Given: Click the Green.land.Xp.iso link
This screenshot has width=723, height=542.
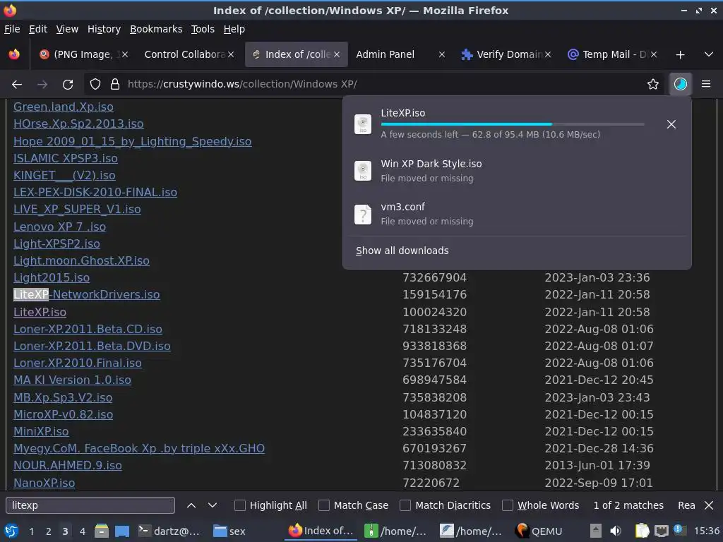Looking at the screenshot, I should click(x=63, y=107).
